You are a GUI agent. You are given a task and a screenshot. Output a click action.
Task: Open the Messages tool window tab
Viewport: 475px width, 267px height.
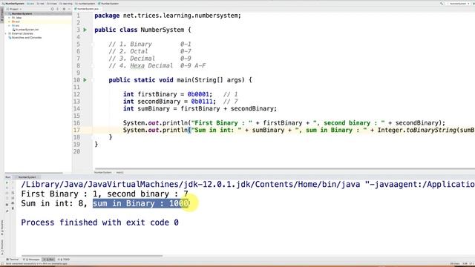pos(31,260)
